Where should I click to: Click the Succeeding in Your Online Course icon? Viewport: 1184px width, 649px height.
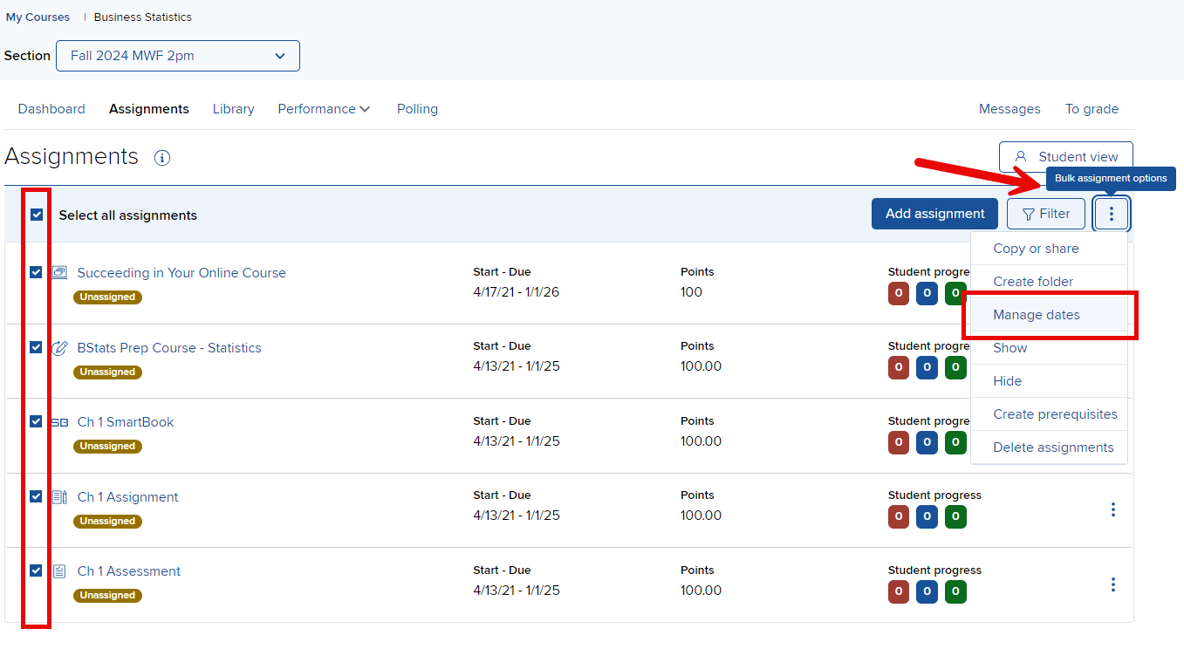click(x=59, y=273)
